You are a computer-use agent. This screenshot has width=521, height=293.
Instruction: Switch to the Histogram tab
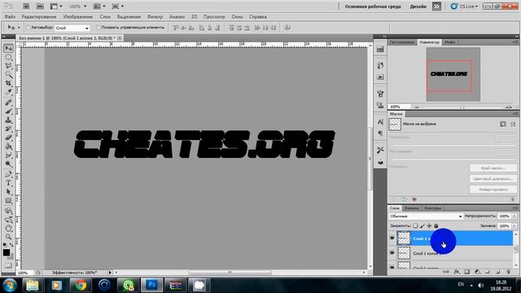point(401,42)
